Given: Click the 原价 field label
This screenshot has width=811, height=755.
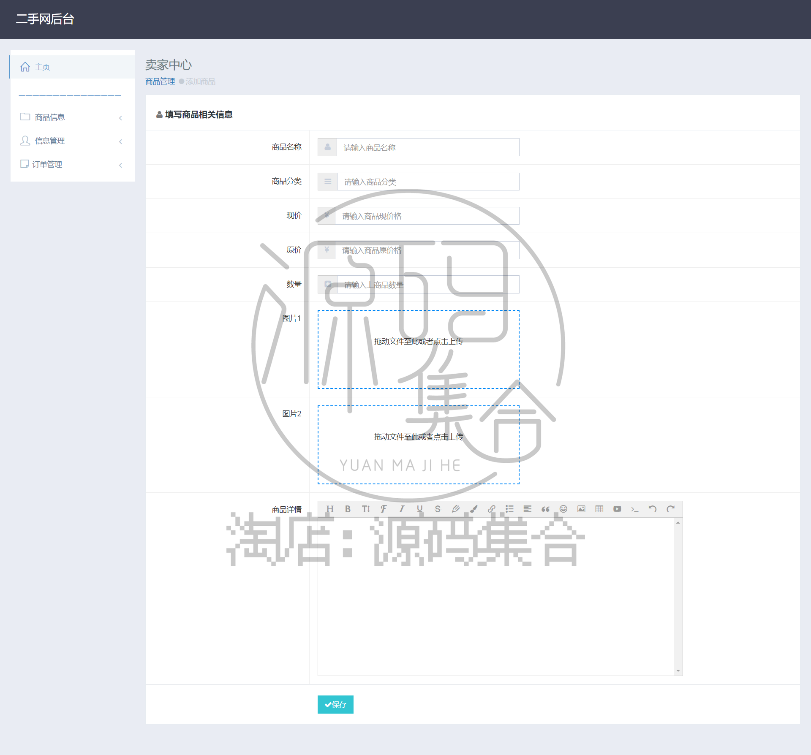Looking at the screenshot, I should 294,250.
